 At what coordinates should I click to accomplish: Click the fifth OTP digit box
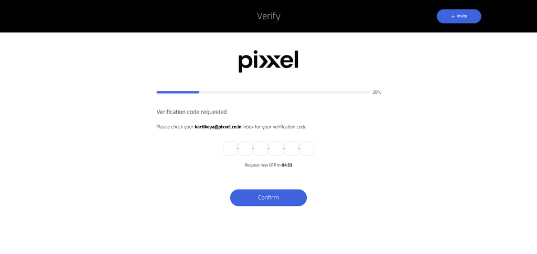[292, 149]
